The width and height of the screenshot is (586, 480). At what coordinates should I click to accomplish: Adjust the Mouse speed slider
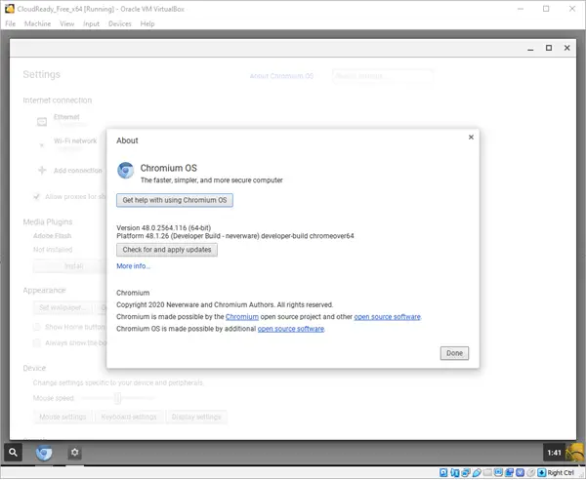tap(117, 398)
